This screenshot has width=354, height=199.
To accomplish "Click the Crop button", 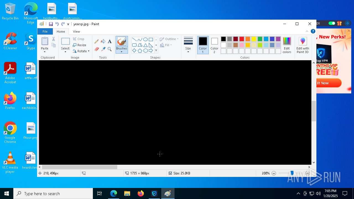I will 79,39.
